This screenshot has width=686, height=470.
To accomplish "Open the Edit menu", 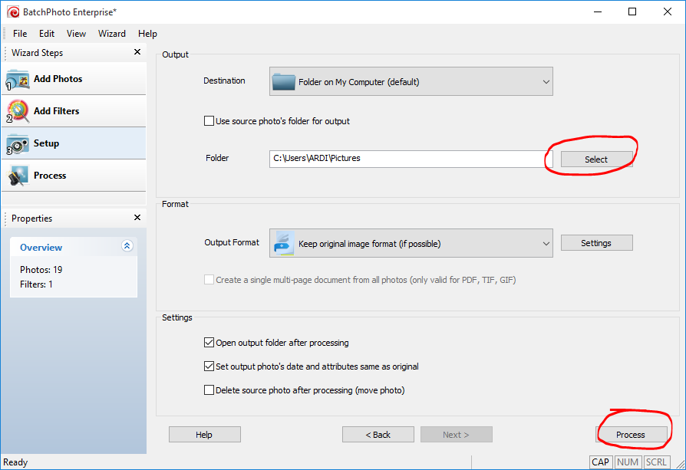I will (47, 34).
